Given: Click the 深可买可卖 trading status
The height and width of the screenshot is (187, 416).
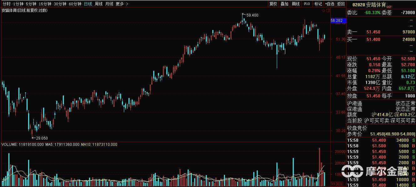Looking at the screenshot, I should [403, 121].
